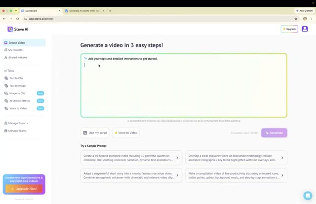Viewport: 316px width, 204px height.
Task: Reload the current page
Action: pos(18,19)
